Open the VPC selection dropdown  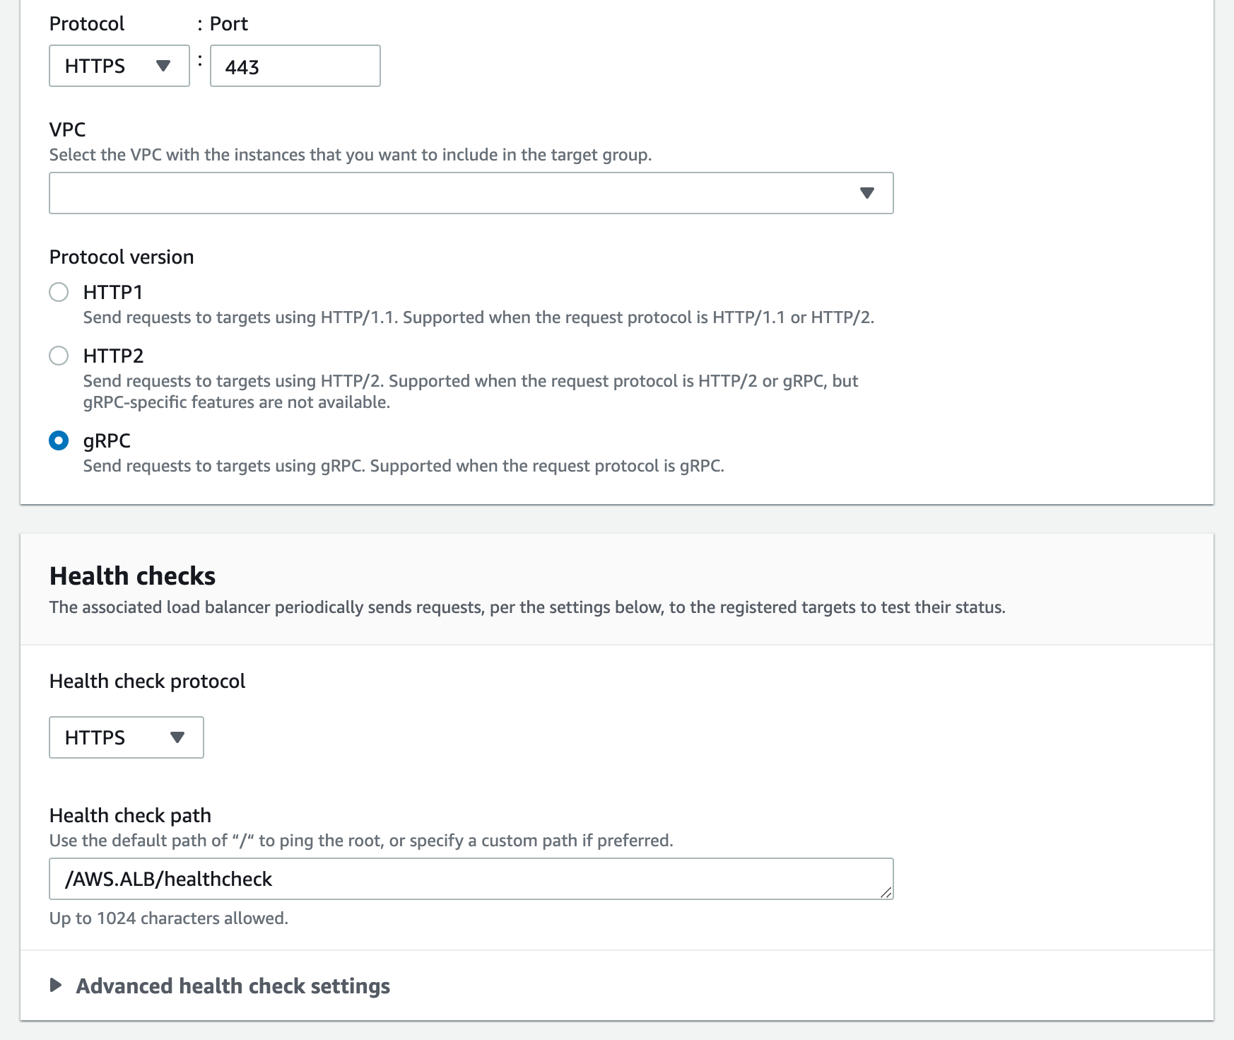[471, 192]
